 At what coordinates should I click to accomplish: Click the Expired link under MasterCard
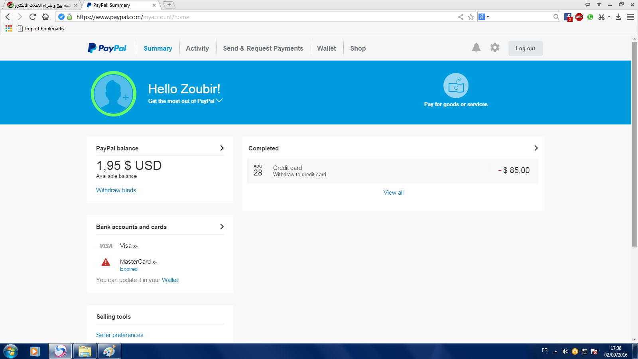click(x=129, y=269)
